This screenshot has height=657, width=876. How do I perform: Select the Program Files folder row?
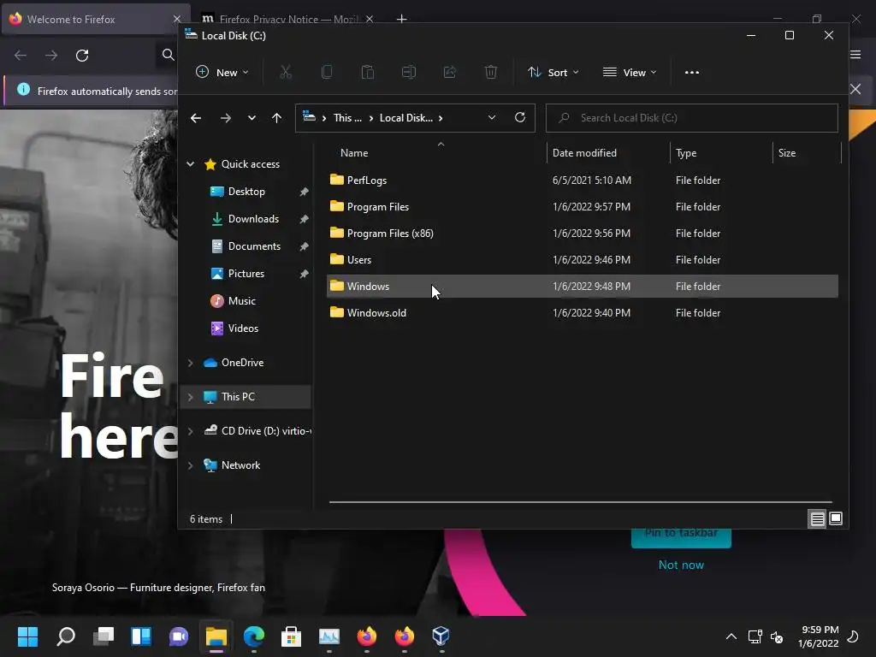582,207
